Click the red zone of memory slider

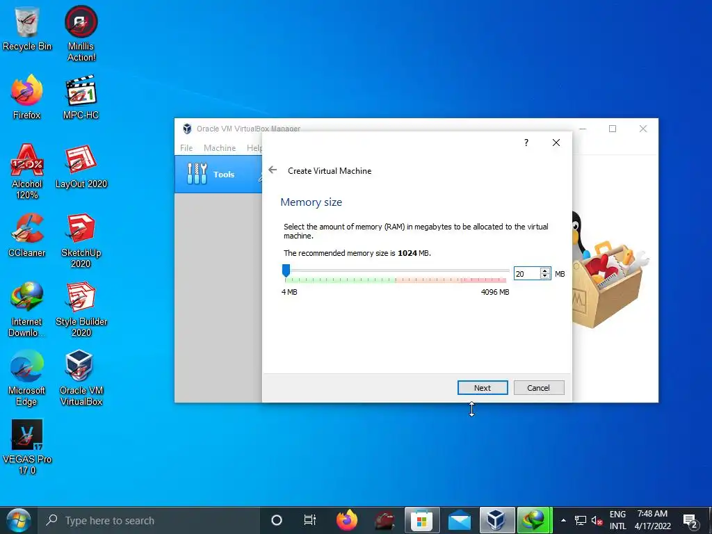(x=484, y=280)
